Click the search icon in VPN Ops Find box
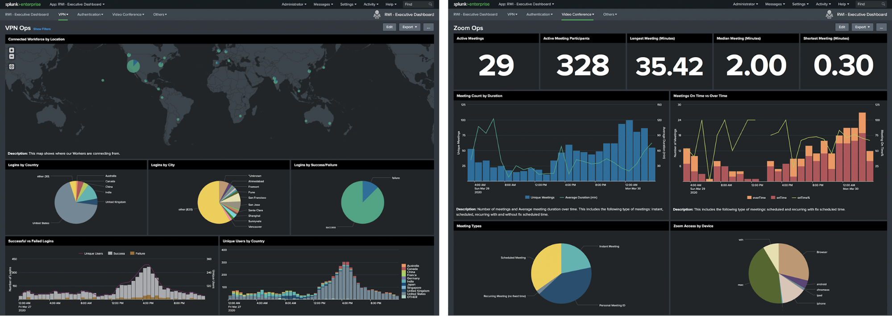892x316 pixels. pos(430,4)
